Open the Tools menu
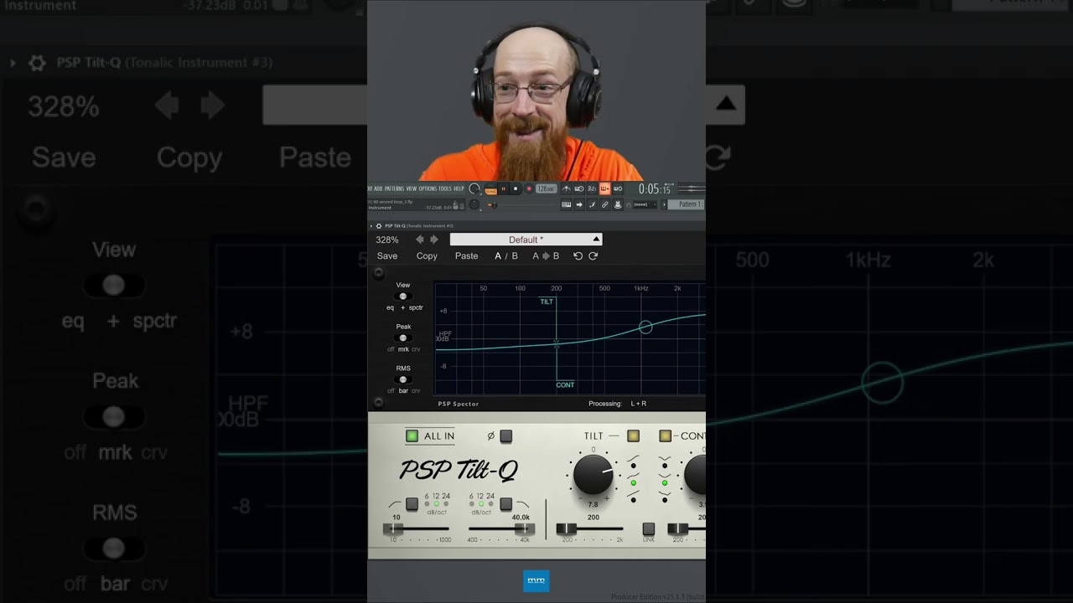The image size is (1073, 603). [444, 188]
